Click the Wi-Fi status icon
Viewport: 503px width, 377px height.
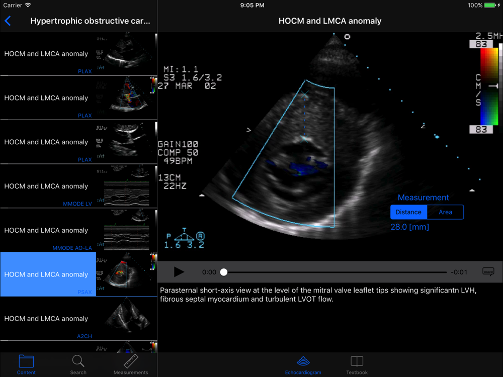28,5
